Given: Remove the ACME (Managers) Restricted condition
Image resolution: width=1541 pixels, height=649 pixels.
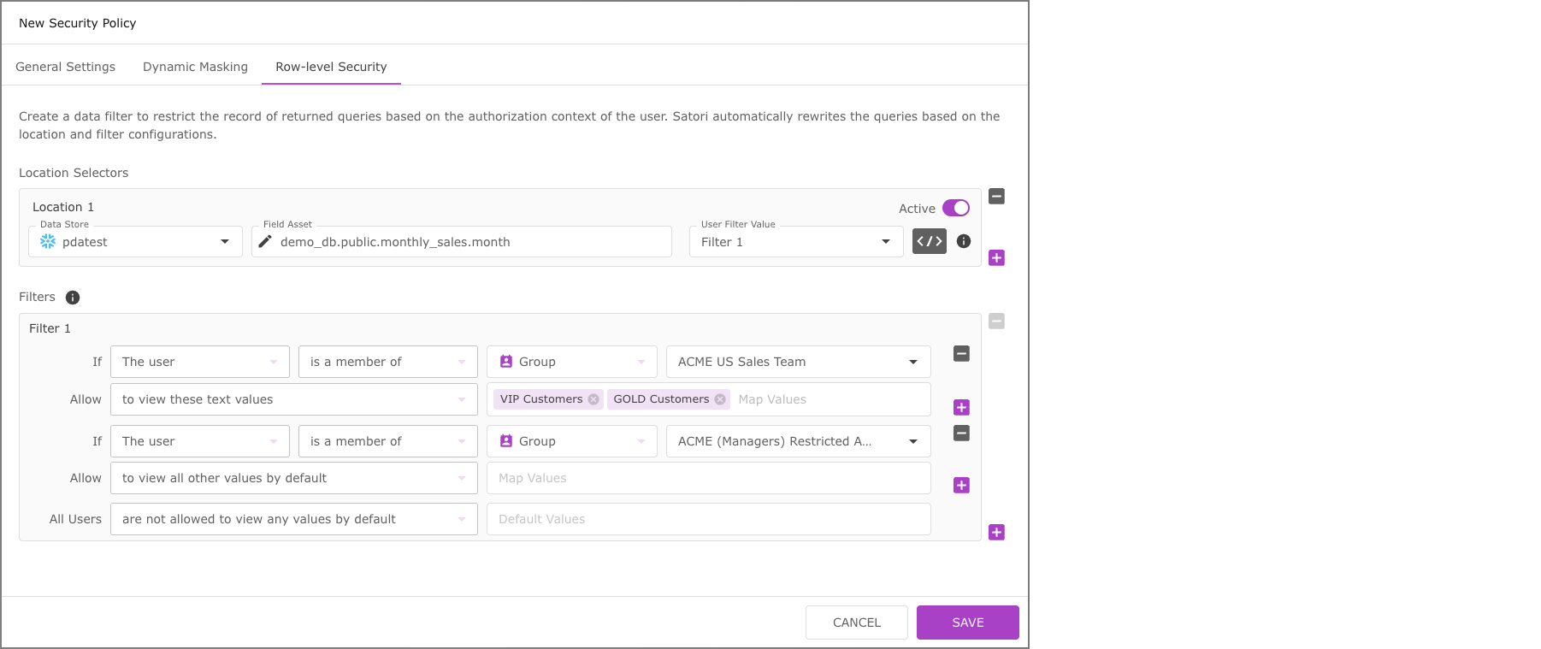Looking at the screenshot, I should (961, 433).
